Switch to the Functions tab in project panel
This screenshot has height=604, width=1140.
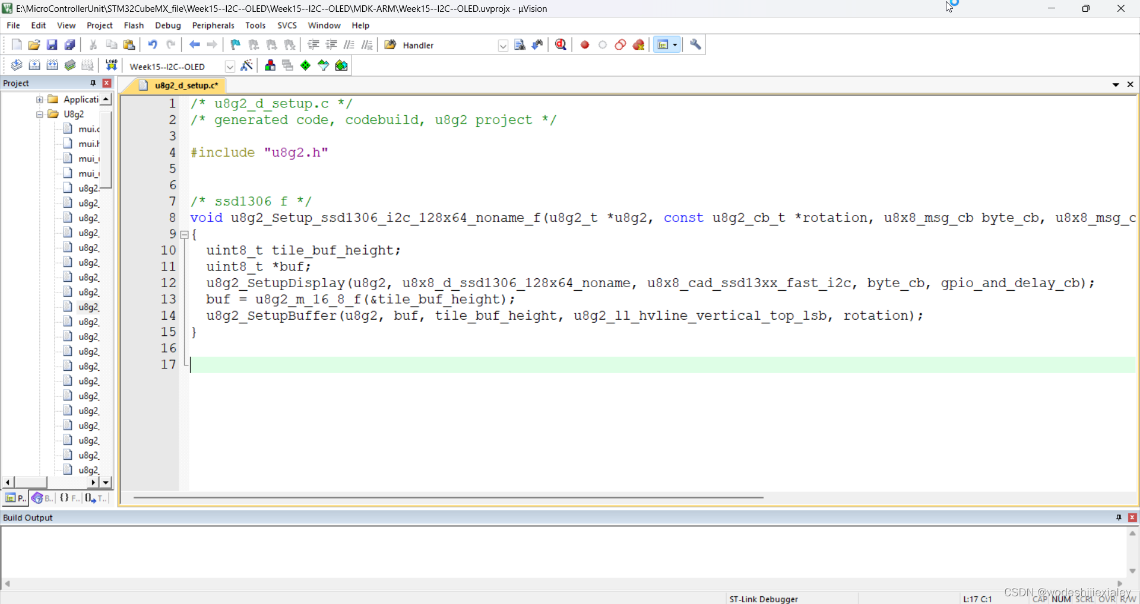click(69, 498)
